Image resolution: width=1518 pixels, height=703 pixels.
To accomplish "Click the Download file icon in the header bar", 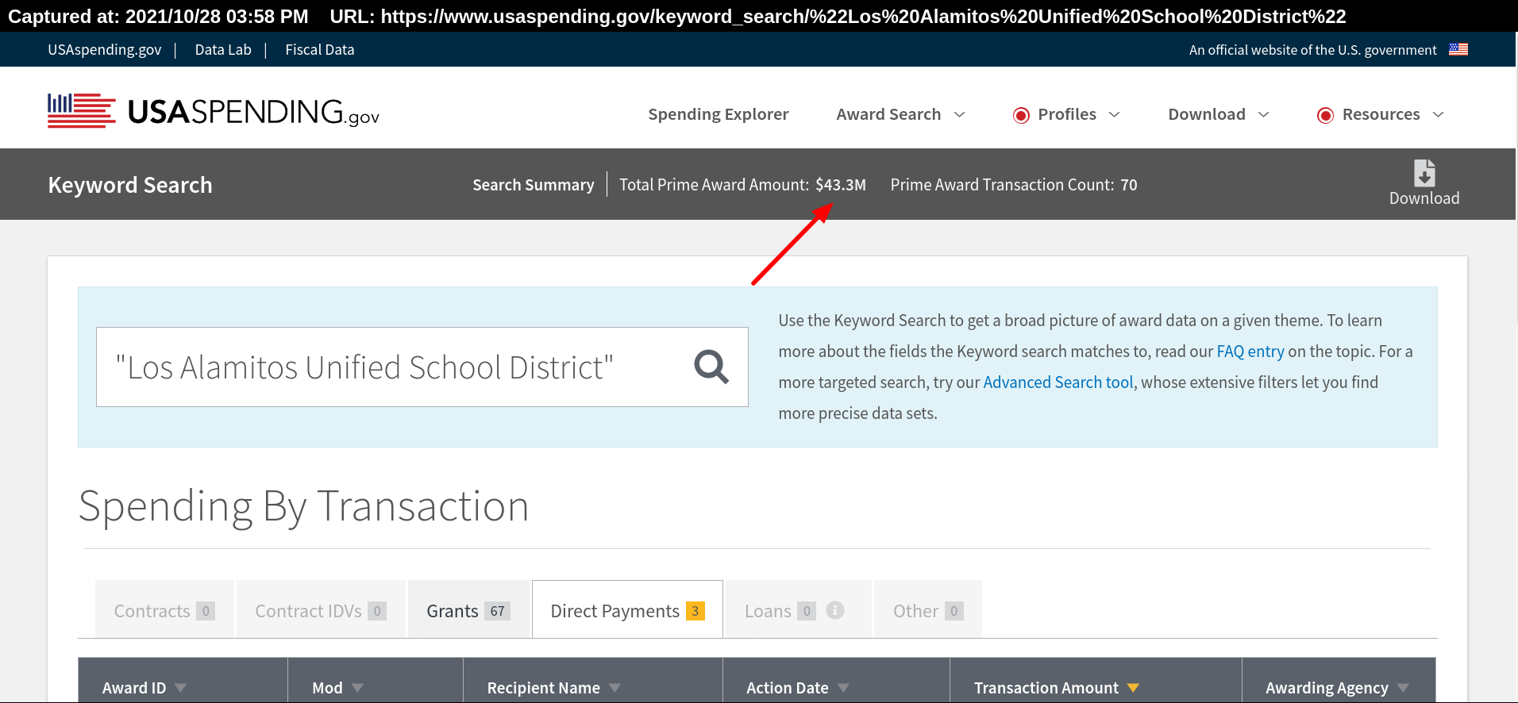I will coord(1424,173).
